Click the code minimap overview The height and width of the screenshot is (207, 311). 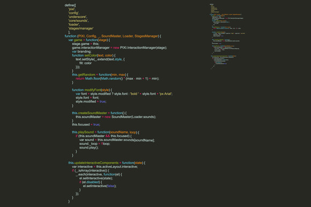[x=227, y=36]
